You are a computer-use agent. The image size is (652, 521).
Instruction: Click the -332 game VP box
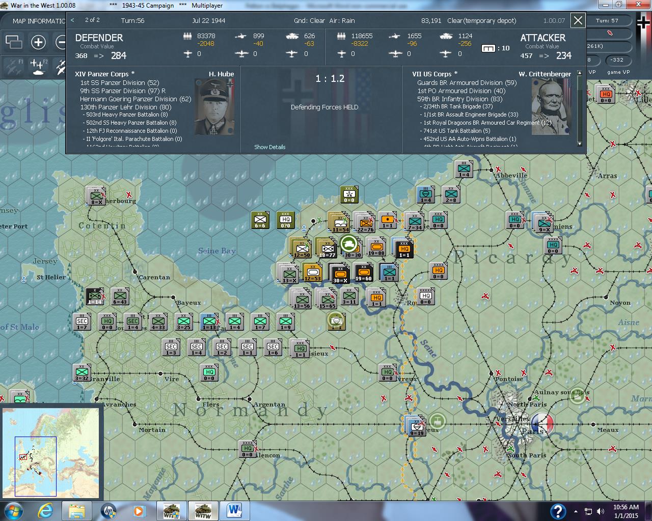[617, 60]
